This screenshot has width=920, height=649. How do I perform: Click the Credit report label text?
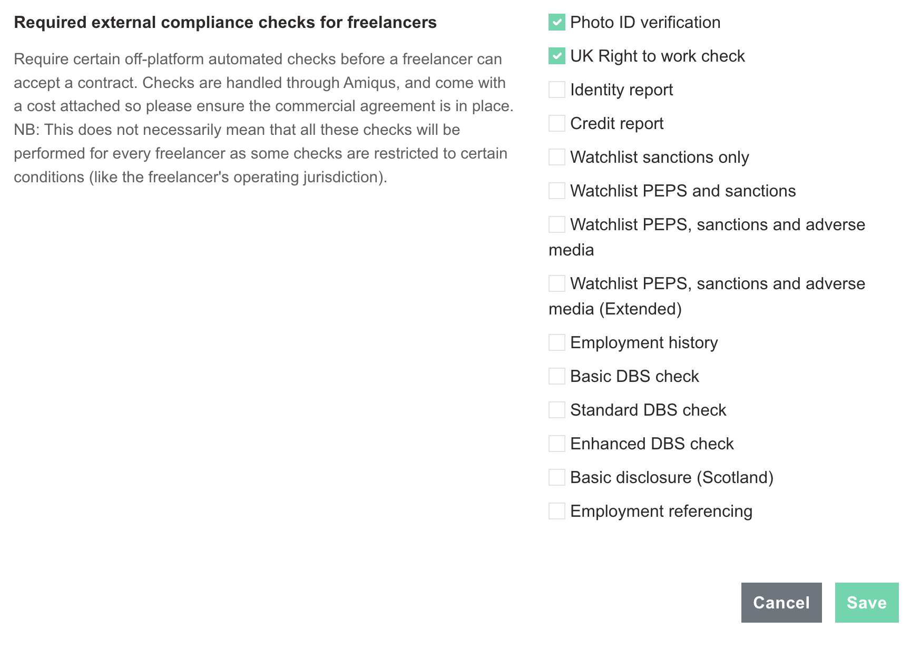pyautogui.click(x=617, y=123)
